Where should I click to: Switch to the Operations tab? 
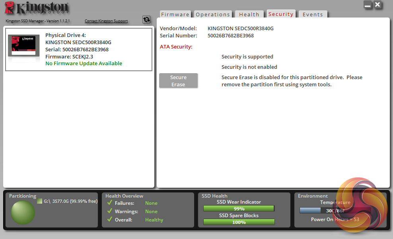point(213,14)
